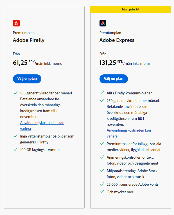Image resolution: width=174 pixels, height=215 pixels.
Task: Click checkmark next to Premiummallar feature
Action: pos(102,143)
